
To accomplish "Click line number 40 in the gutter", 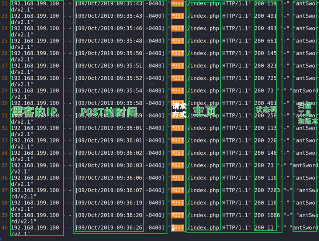I will (4, 228).
